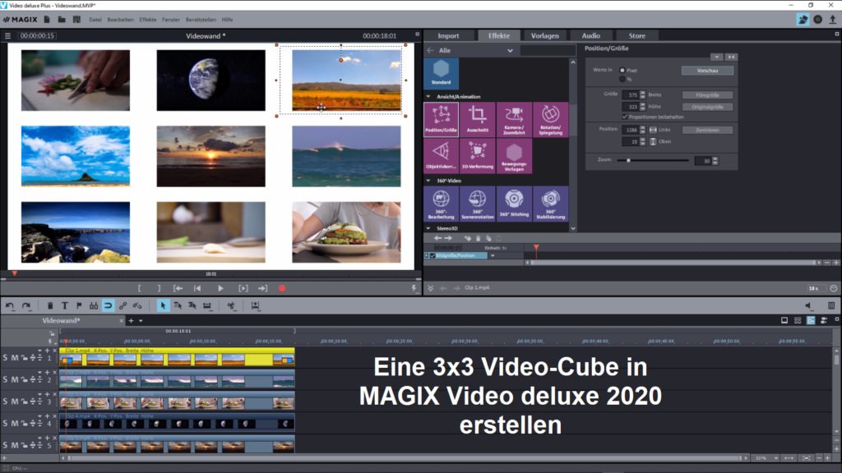Select Pixel radio option for Werte in

(x=622, y=71)
